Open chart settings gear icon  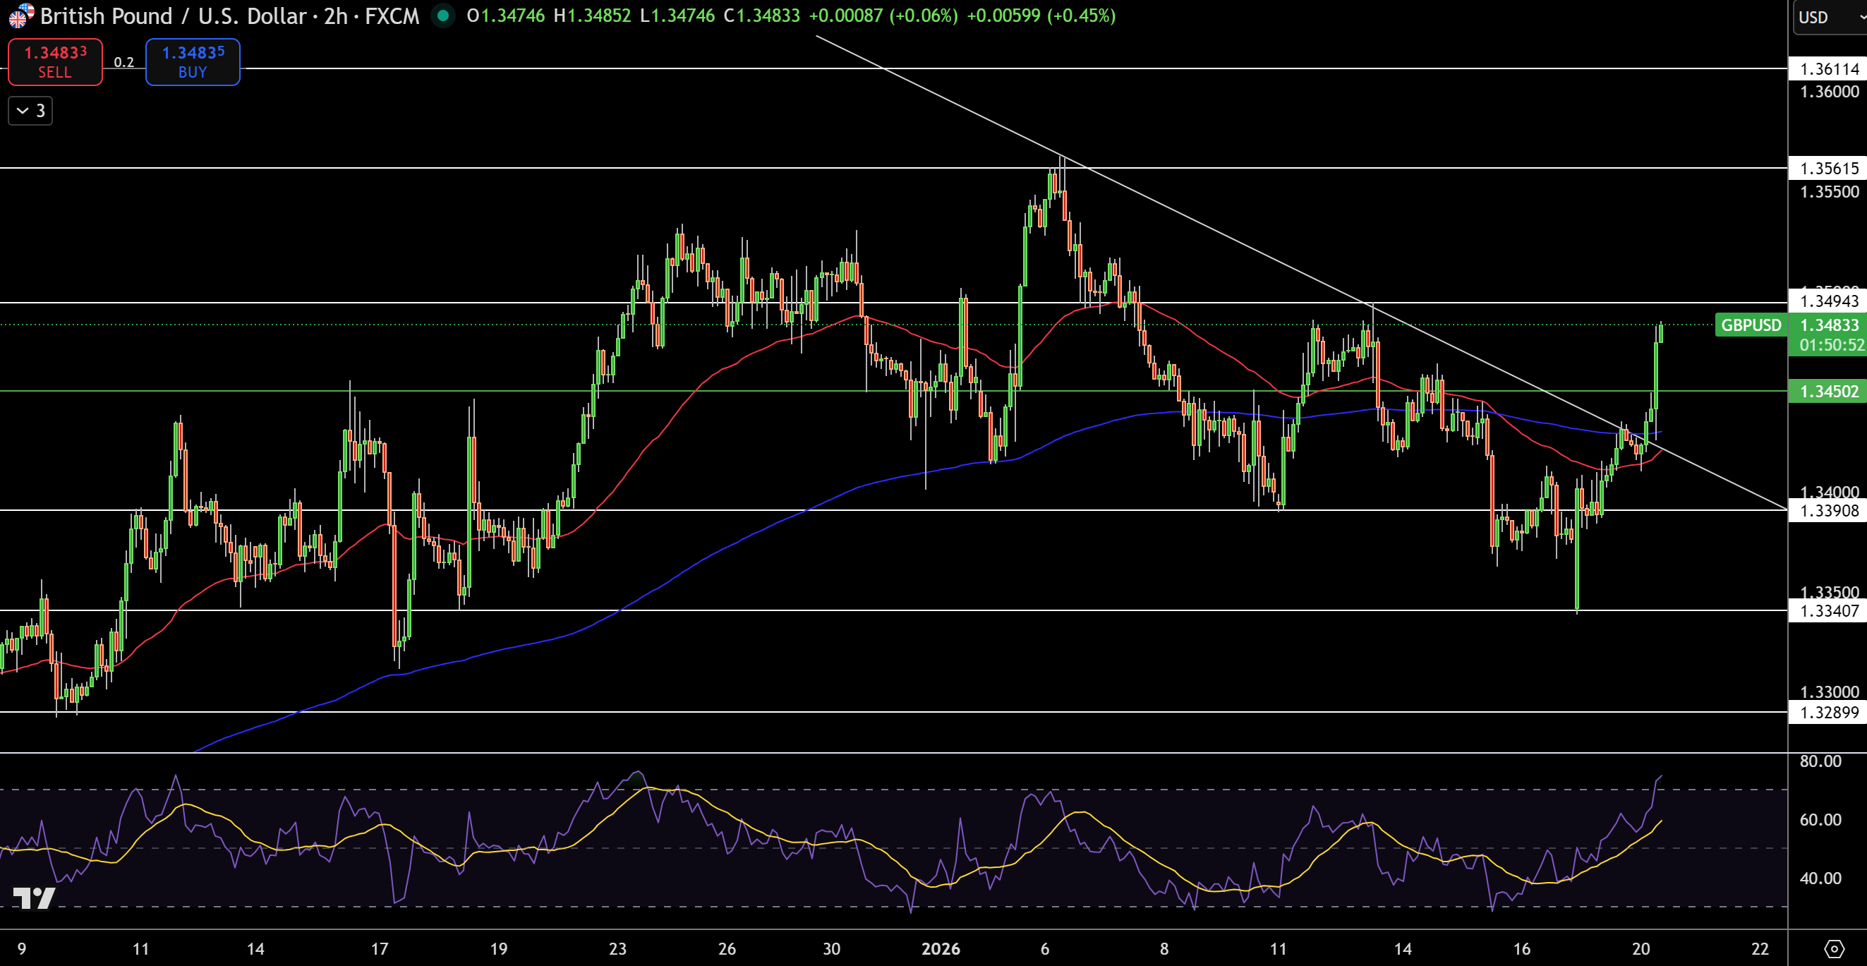tap(1834, 948)
